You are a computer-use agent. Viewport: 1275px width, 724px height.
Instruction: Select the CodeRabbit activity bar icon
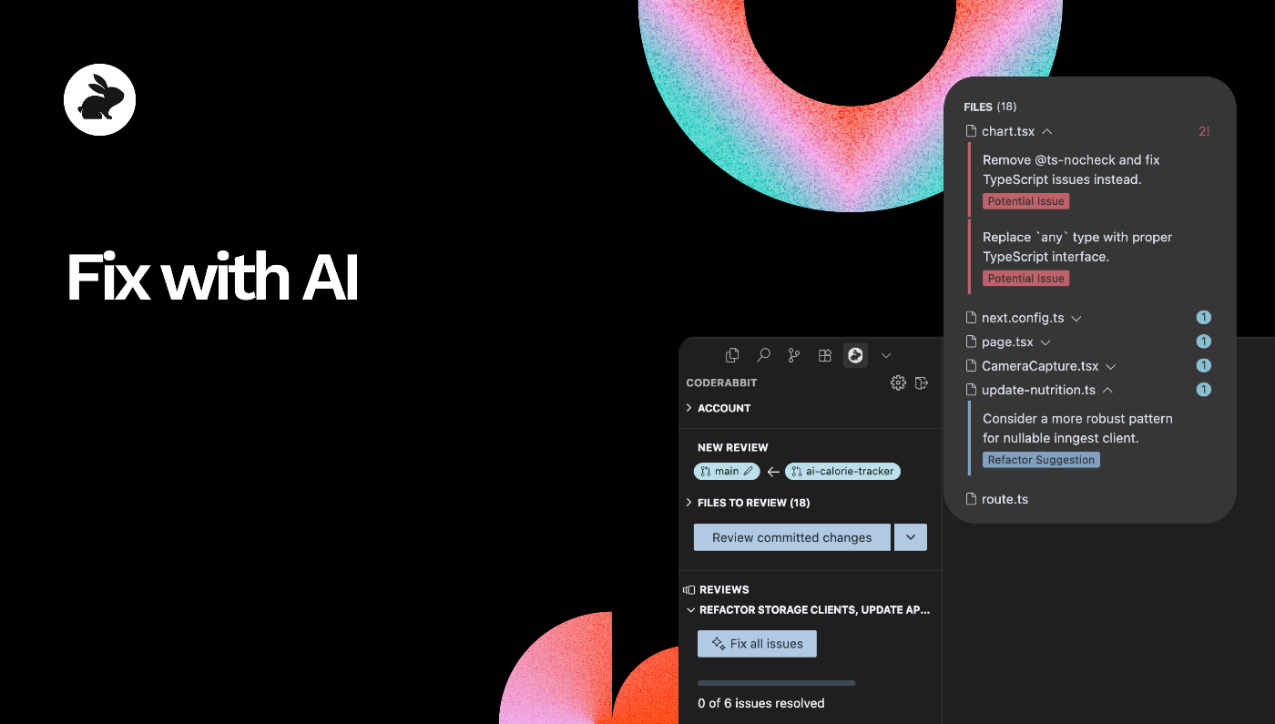pyautogui.click(x=855, y=355)
